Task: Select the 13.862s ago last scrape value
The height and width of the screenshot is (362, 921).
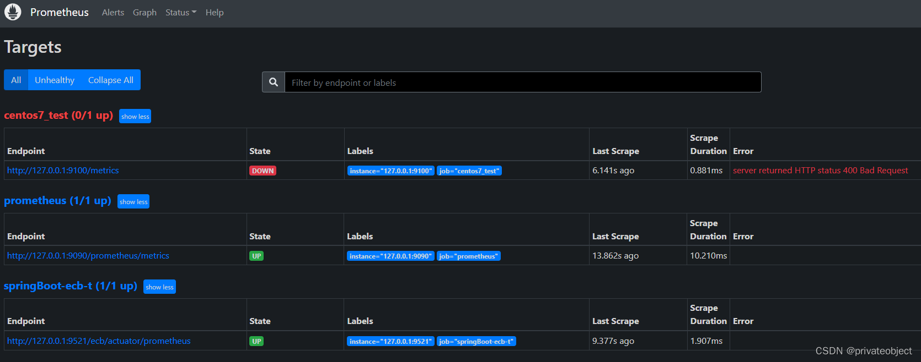Action: point(615,255)
